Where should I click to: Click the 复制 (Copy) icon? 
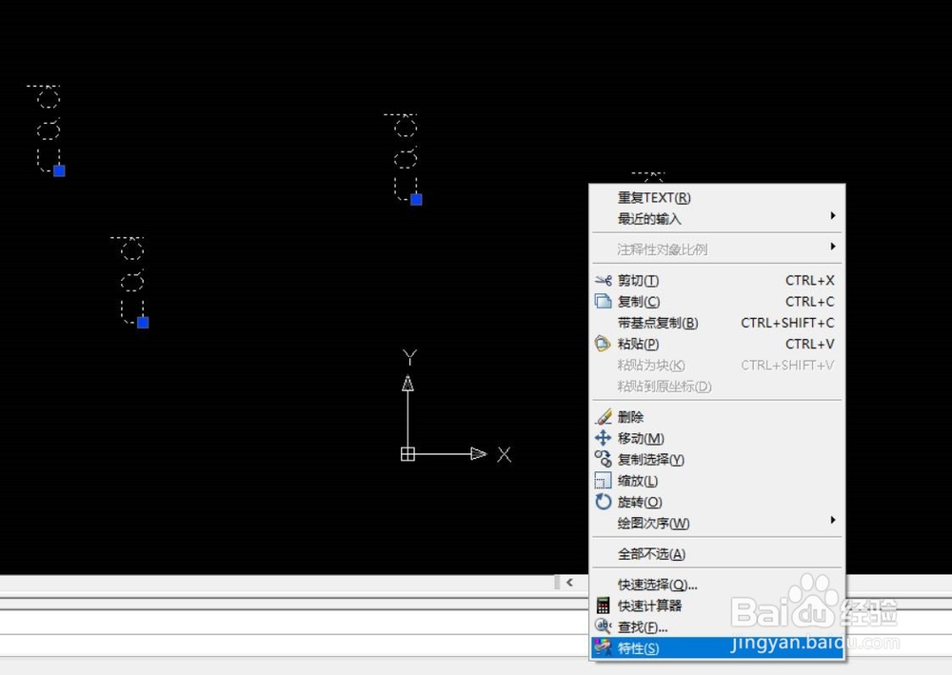[x=604, y=301]
